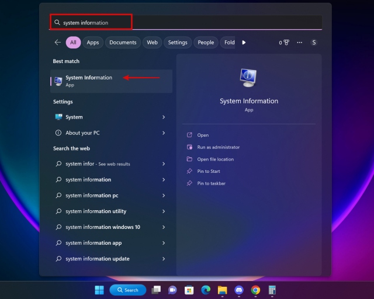The image size is (374, 299).
Task: Switch to the Documents filter tab
Action: point(123,43)
